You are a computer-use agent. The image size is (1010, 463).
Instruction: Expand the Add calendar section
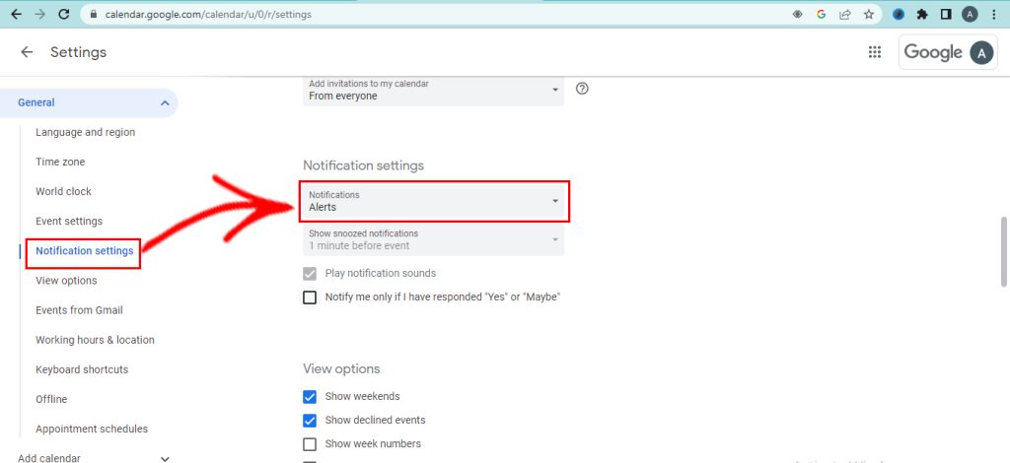click(x=165, y=458)
